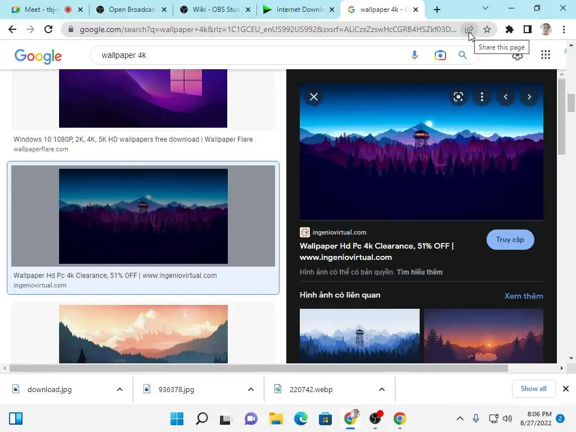Open the Chat app on the taskbar
576x432 pixels.
pyautogui.click(x=251, y=418)
